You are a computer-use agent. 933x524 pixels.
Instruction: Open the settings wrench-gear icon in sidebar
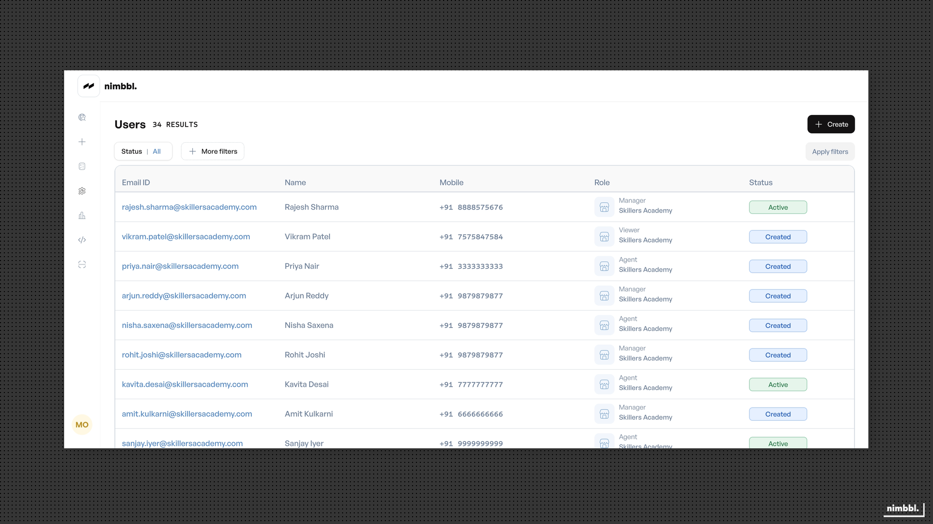point(82,191)
